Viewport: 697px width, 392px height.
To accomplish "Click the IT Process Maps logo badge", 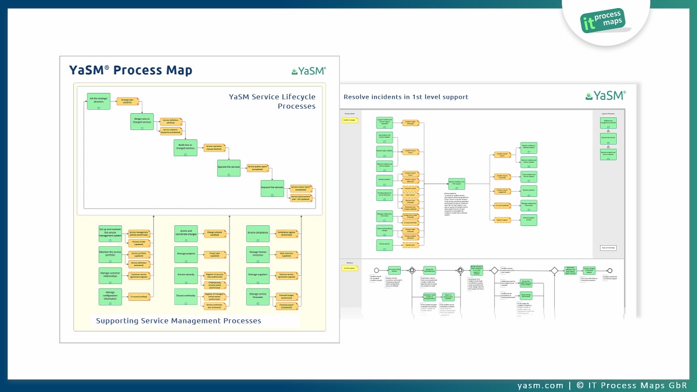I will click(x=606, y=21).
